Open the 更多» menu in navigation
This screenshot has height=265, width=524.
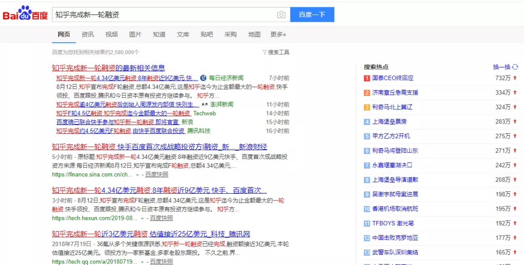click(x=278, y=34)
